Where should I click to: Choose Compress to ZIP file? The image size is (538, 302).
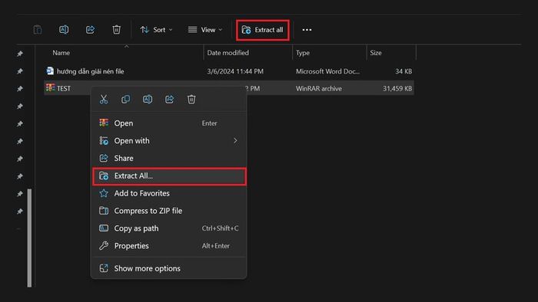(169, 211)
